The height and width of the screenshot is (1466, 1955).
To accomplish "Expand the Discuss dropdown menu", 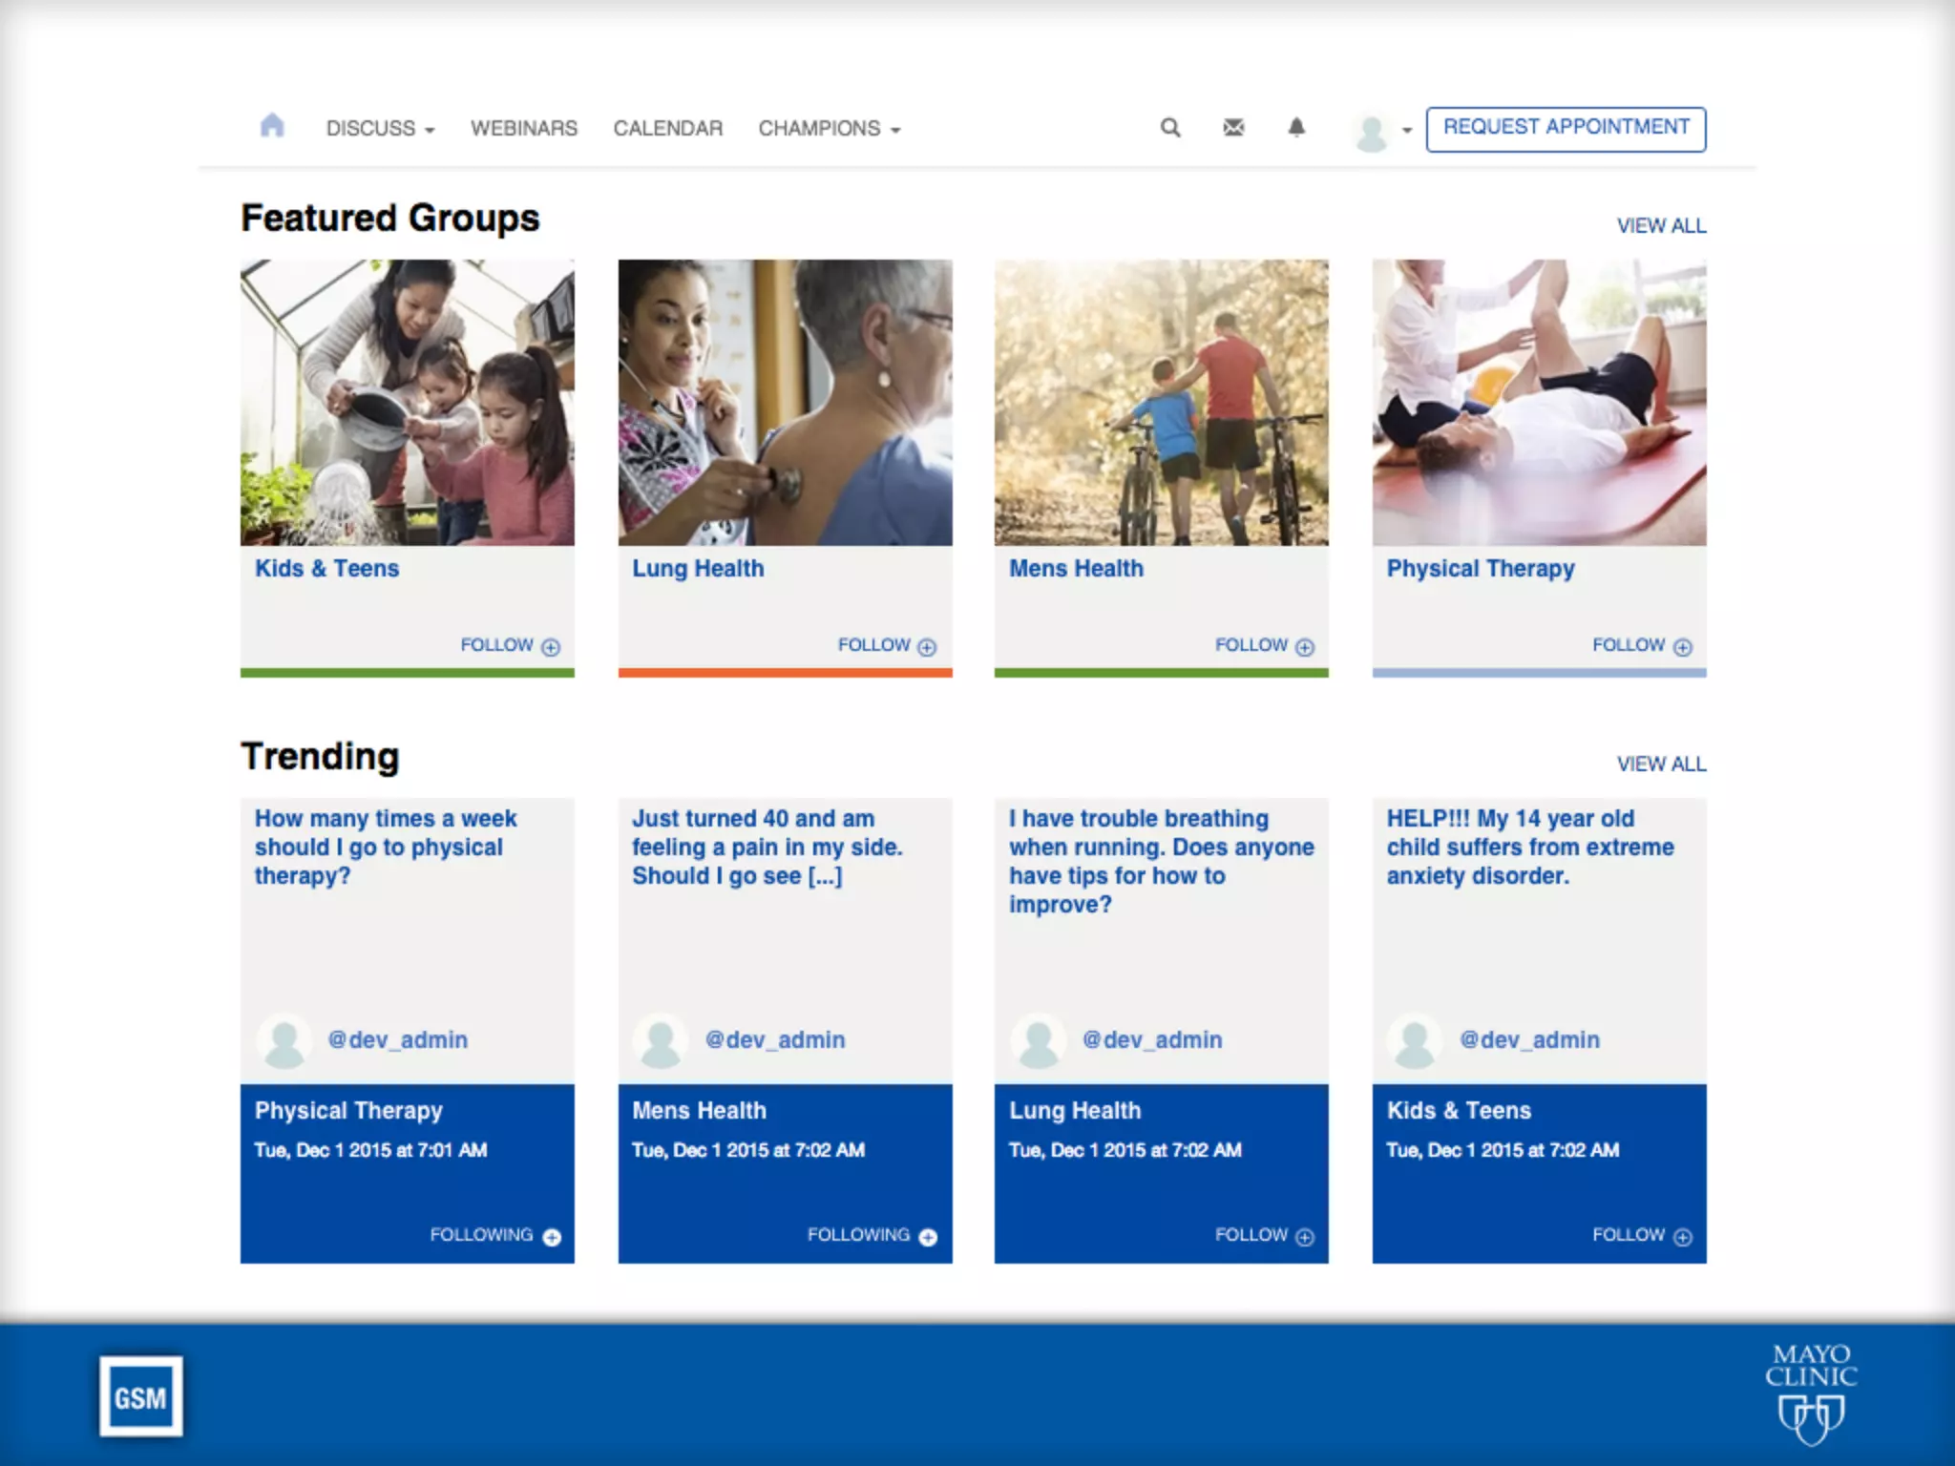I will [x=380, y=128].
